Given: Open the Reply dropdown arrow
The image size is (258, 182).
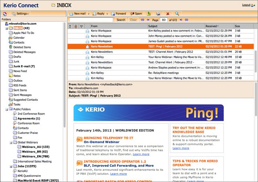Looking at the screenshot, I should coord(107,14).
